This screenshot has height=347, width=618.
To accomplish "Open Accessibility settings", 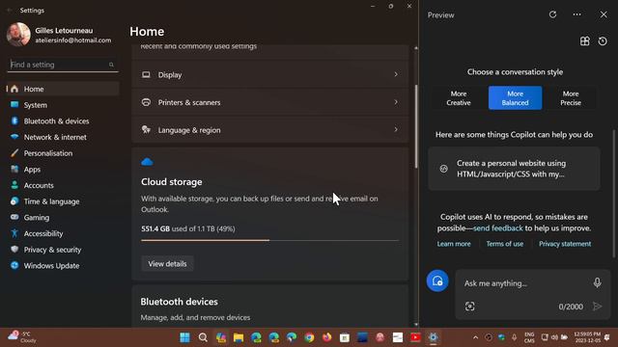I will (x=63, y=233).
